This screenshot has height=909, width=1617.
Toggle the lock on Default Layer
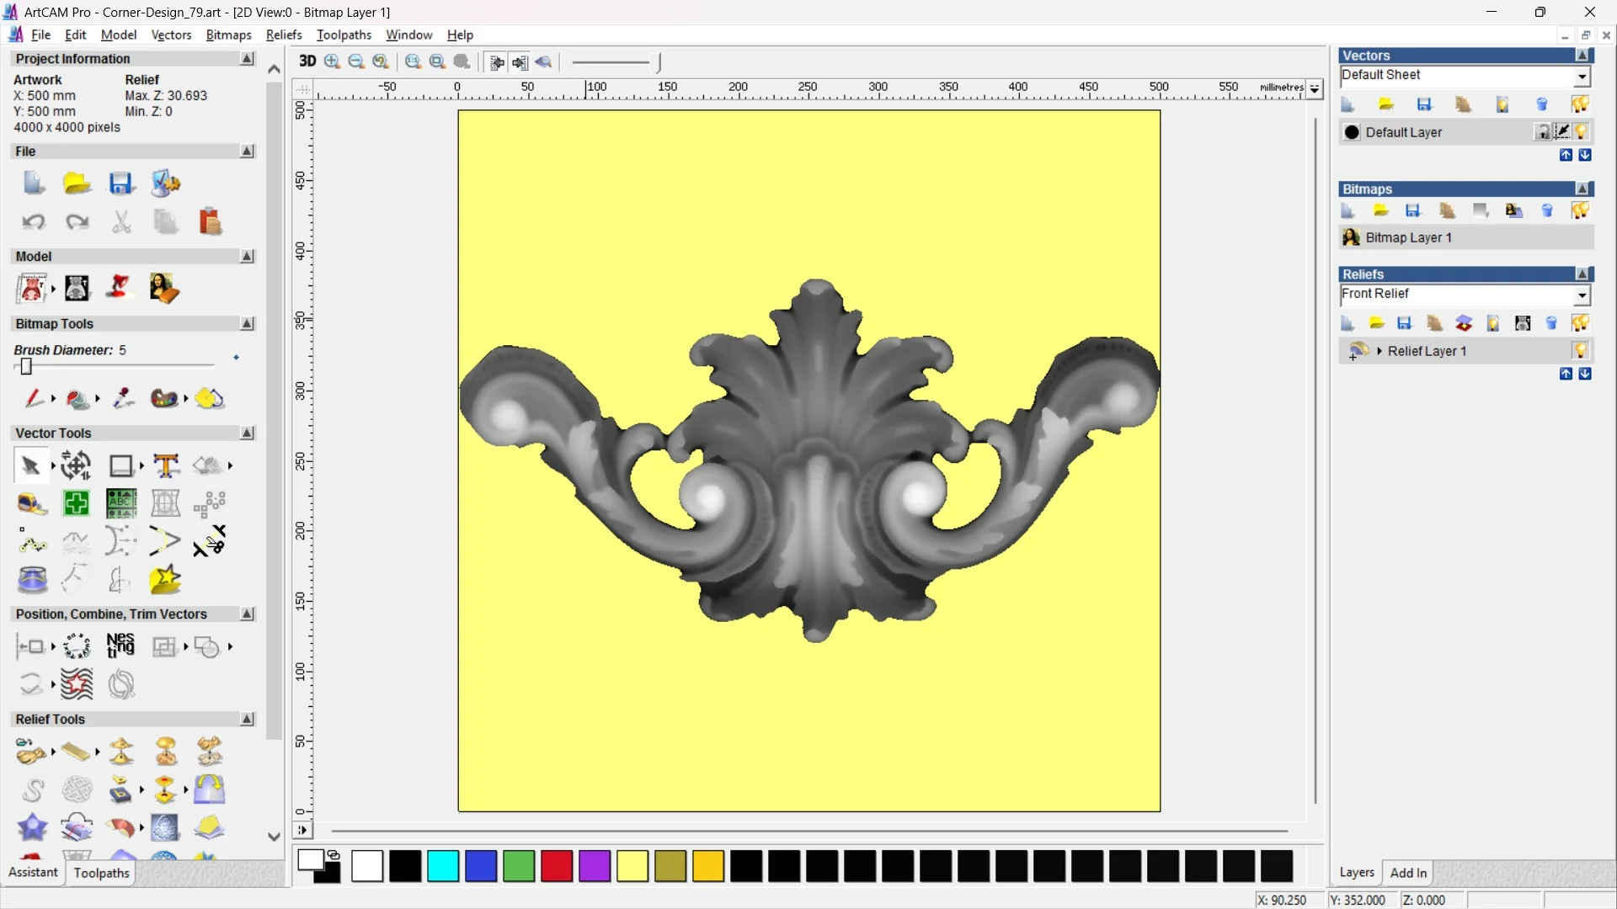(x=1543, y=132)
